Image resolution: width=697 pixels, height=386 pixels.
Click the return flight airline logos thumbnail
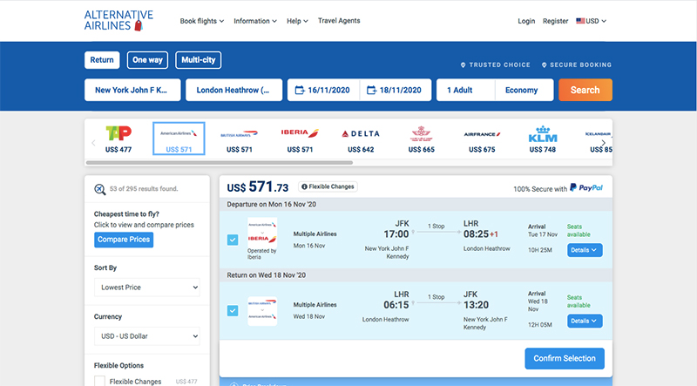pyautogui.click(x=262, y=311)
